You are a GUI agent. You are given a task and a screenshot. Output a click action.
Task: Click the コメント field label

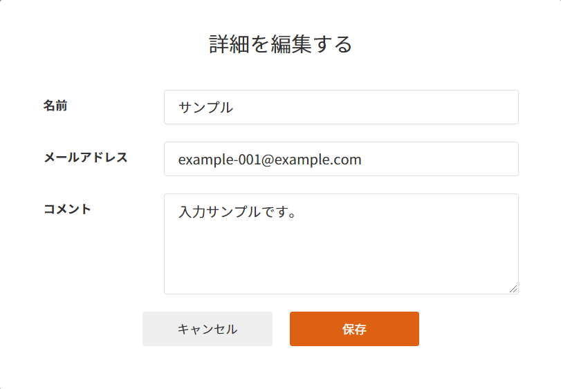point(67,209)
